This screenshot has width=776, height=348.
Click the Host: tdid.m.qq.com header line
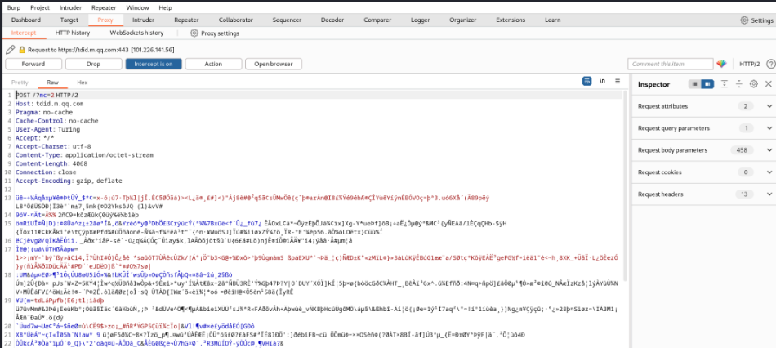50,104
